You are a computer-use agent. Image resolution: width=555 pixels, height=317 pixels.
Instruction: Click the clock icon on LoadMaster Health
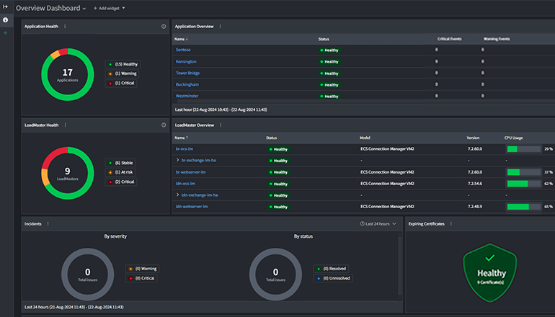[164, 125]
